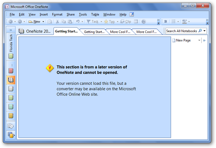This screenshot has height=148, width=216.
Task: Expand Formatting toolbar options overflow
Action: click(207, 22)
